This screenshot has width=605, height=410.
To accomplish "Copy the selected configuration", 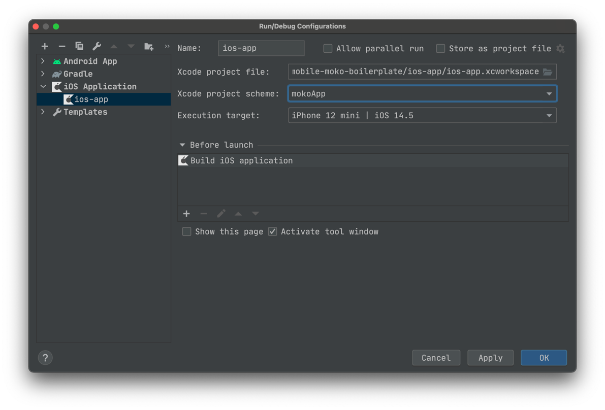I will point(79,47).
